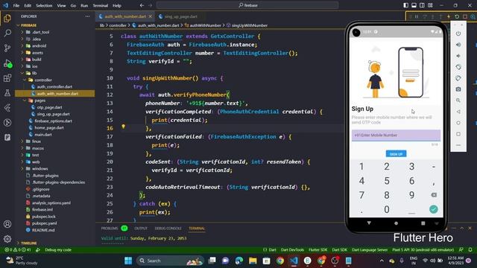477x268 pixels.
Task: Toggle panel visibility in the title bar layout controls
Action: point(414,5)
